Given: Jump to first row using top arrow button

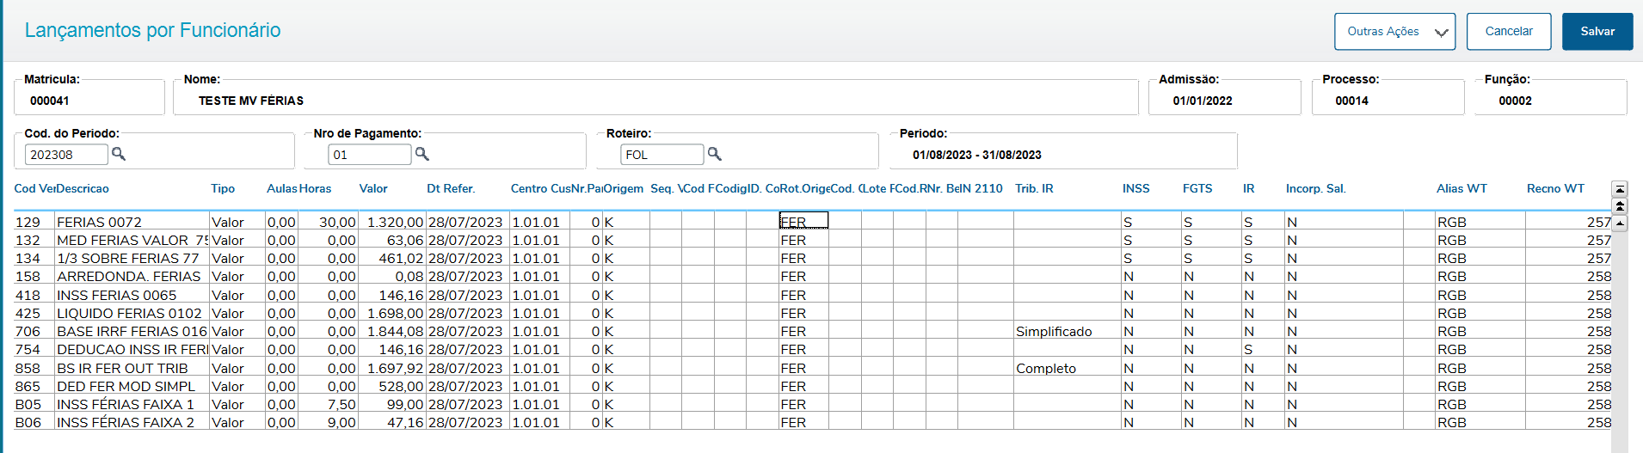Looking at the screenshot, I should click(x=1620, y=189).
